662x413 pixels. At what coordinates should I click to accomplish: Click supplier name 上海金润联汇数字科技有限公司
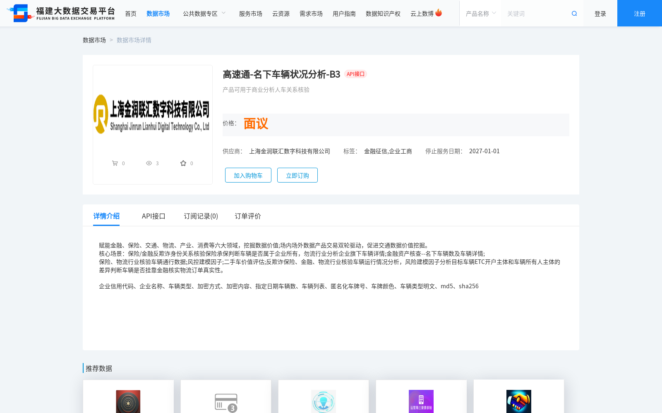[x=290, y=151]
